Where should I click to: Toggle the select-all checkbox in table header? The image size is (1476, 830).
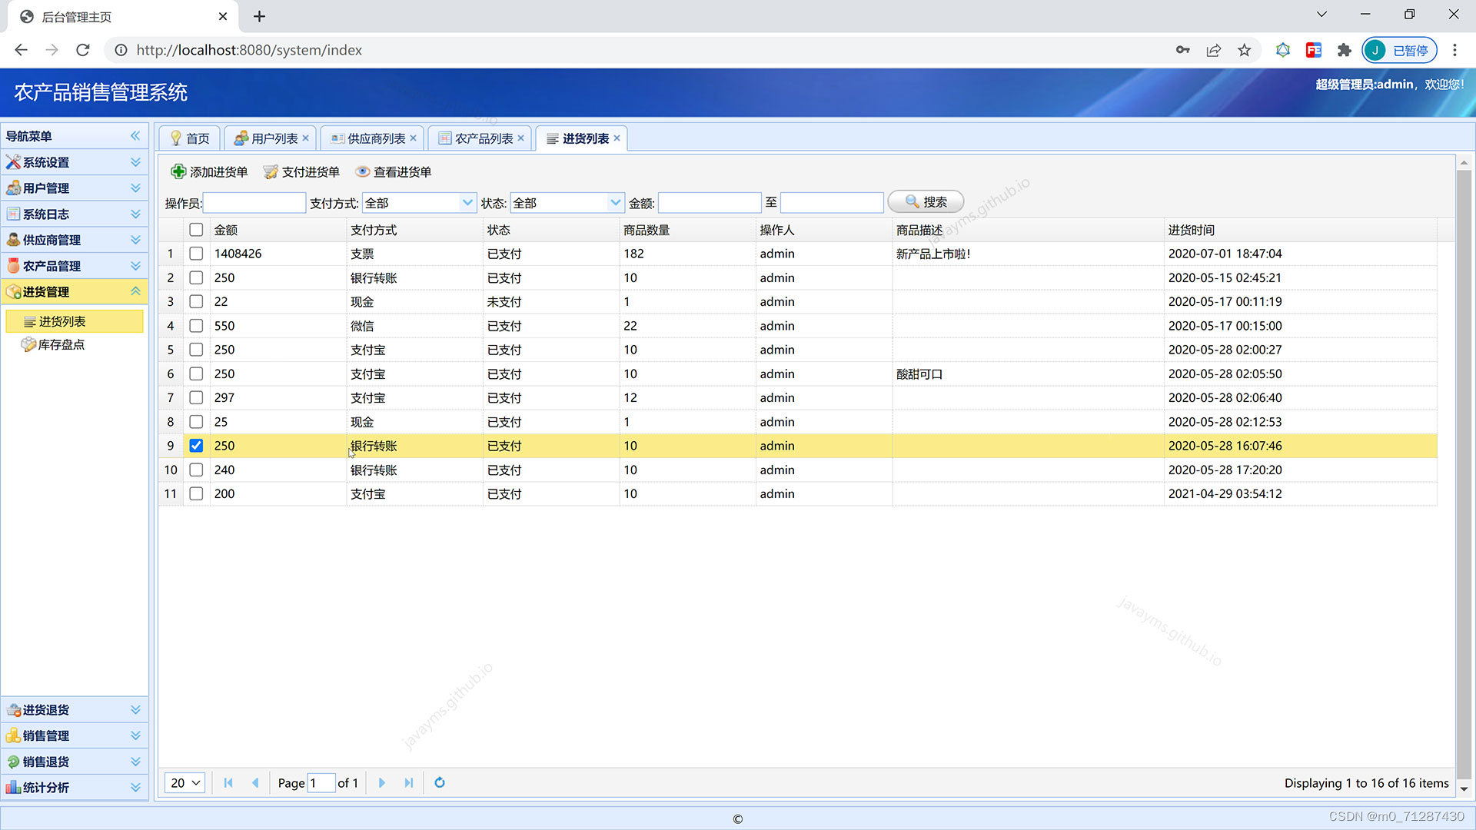tap(196, 230)
